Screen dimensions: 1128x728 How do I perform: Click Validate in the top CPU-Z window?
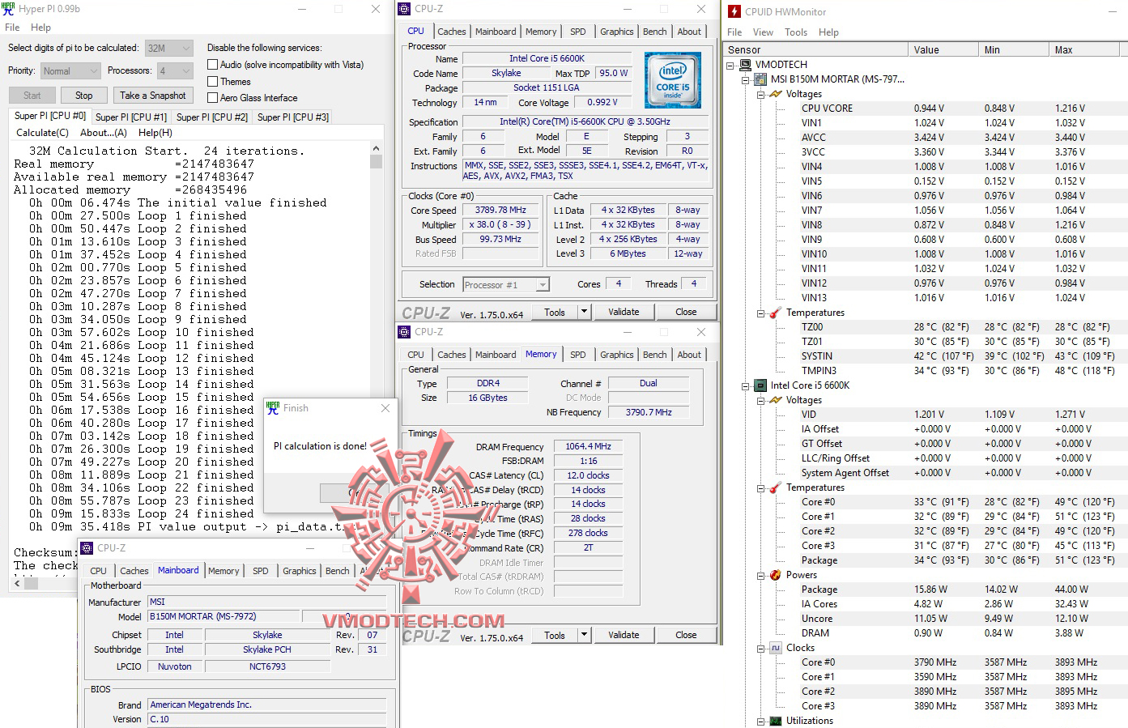(624, 312)
